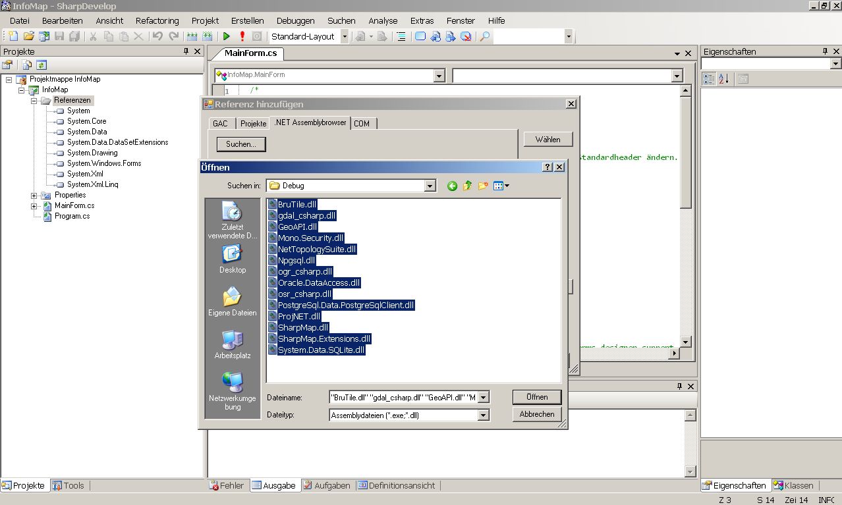Pin the Projekte panel with the pushpin
This screenshot has width=842, height=505.
click(x=186, y=51)
